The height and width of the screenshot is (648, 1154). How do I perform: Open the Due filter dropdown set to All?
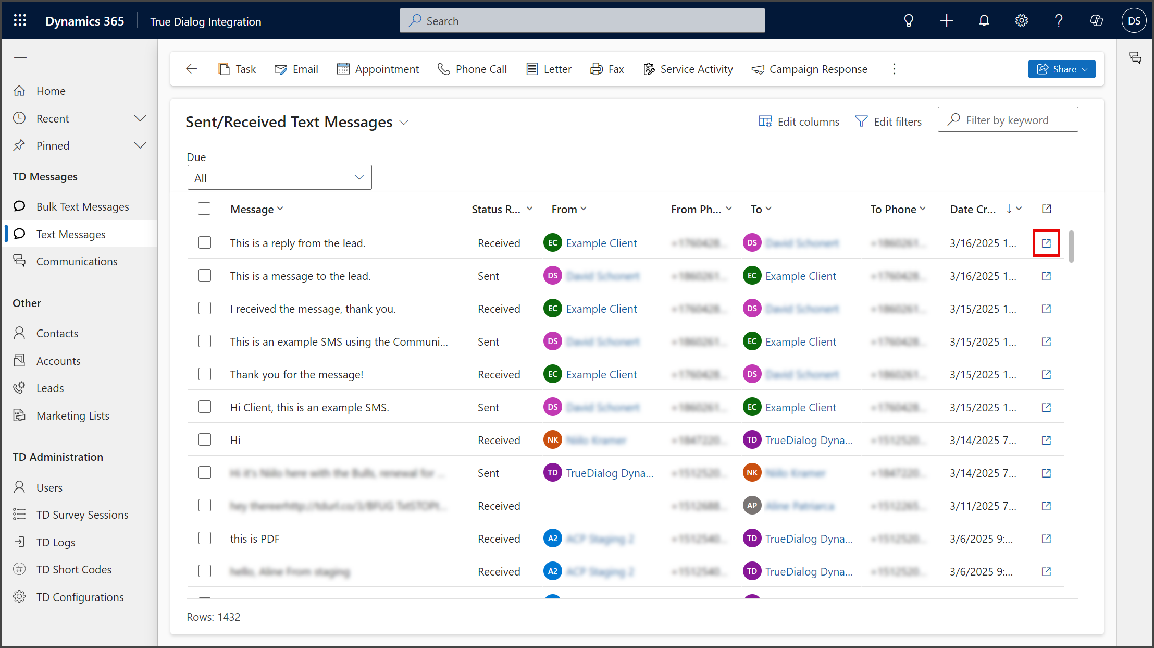coord(279,178)
